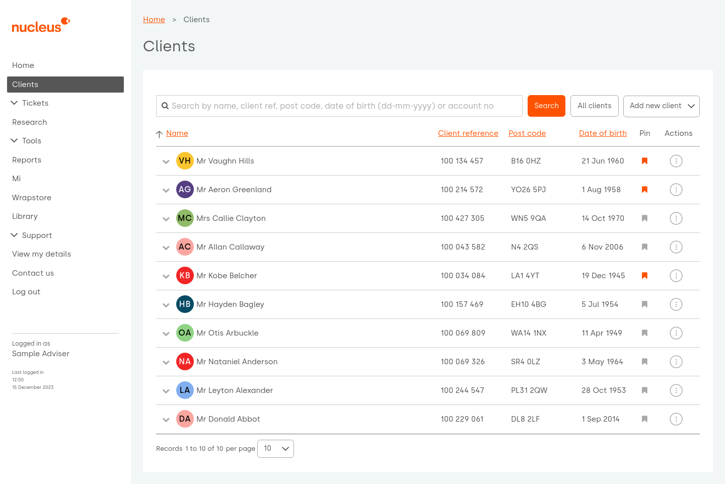Image resolution: width=725 pixels, height=484 pixels.
Task: Expand Mr Aeron Greenland row details
Action: (166, 191)
